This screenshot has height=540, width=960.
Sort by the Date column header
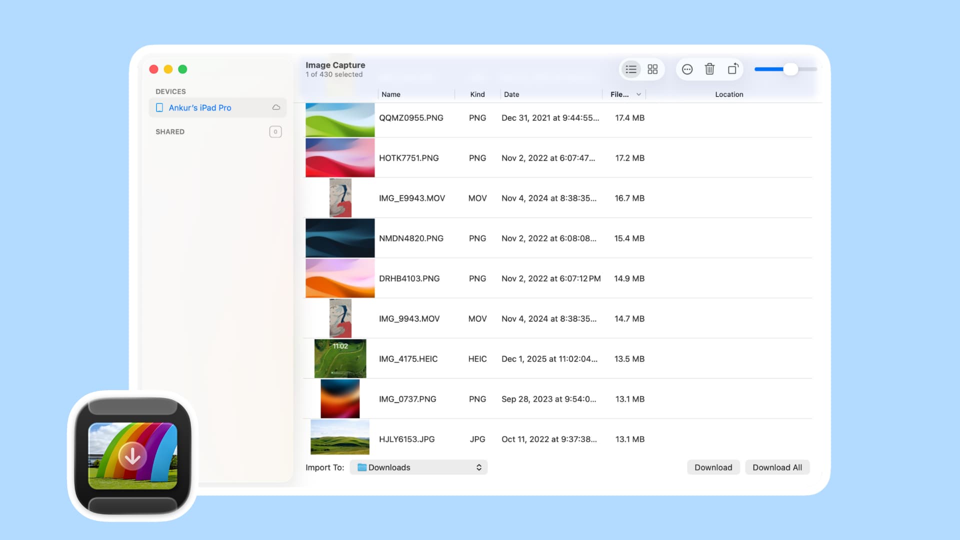511,94
